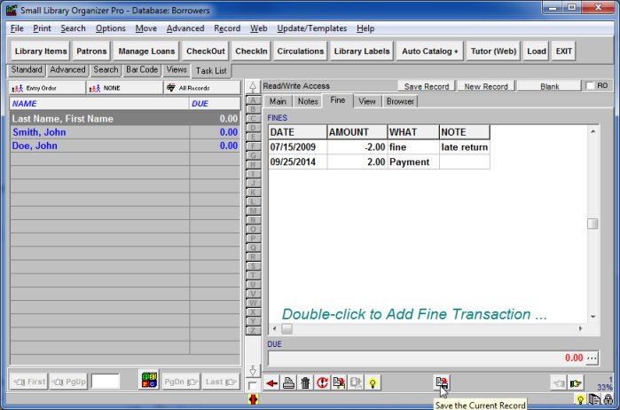Click the record number input box
This screenshot has width=620, height=410.
106,382
